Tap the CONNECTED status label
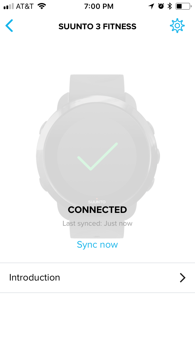Viewport: 195px width, 346px height. coord(97,210)
